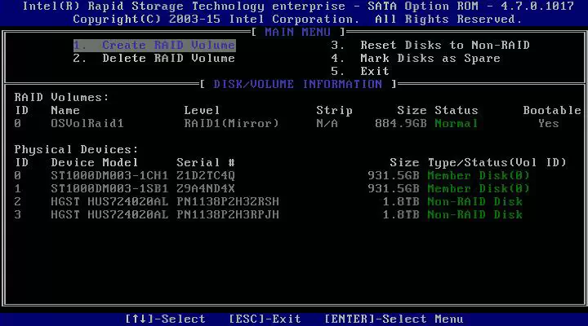The height and width of the screenshot is (326, 588).
Task: Select the Exit menu option
Action: (374, 72)
